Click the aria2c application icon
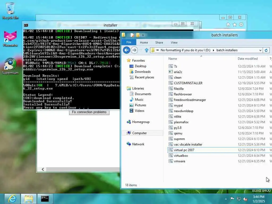The width and height of the screenshot is (272, 204). (171, 72)
